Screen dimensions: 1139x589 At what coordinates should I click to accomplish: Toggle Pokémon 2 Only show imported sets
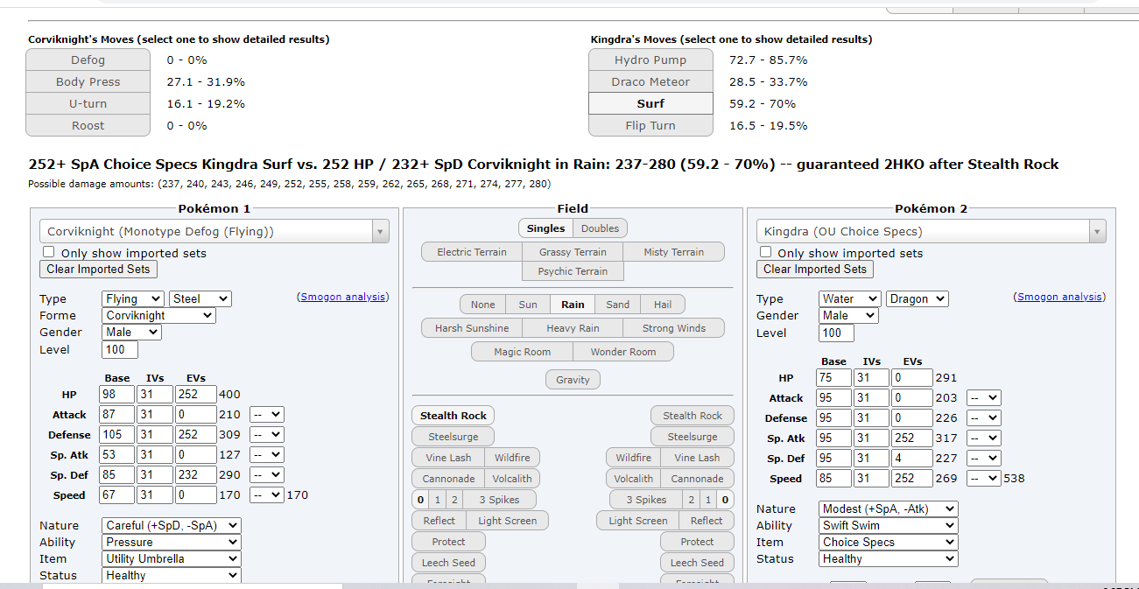click(766, 252)
